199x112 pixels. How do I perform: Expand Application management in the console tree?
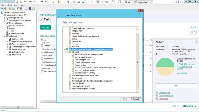coord(7,41)
